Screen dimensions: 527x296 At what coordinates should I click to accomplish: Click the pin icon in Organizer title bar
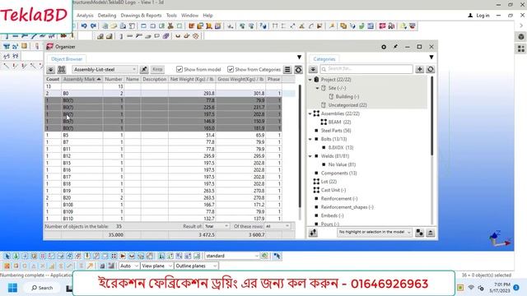point(395,47)
